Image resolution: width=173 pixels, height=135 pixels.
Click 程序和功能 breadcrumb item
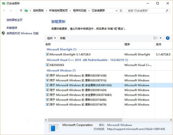[80, 11]
